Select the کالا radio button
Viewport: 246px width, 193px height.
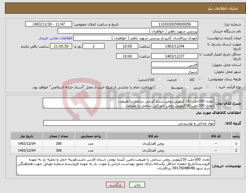(x=199, y=79)
